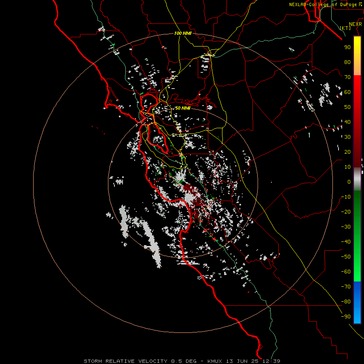Image resolution: width=364 pixels, height=364 pixels.
Task: Click the "100 NMI" range ring label
Action: pos(183,33)
